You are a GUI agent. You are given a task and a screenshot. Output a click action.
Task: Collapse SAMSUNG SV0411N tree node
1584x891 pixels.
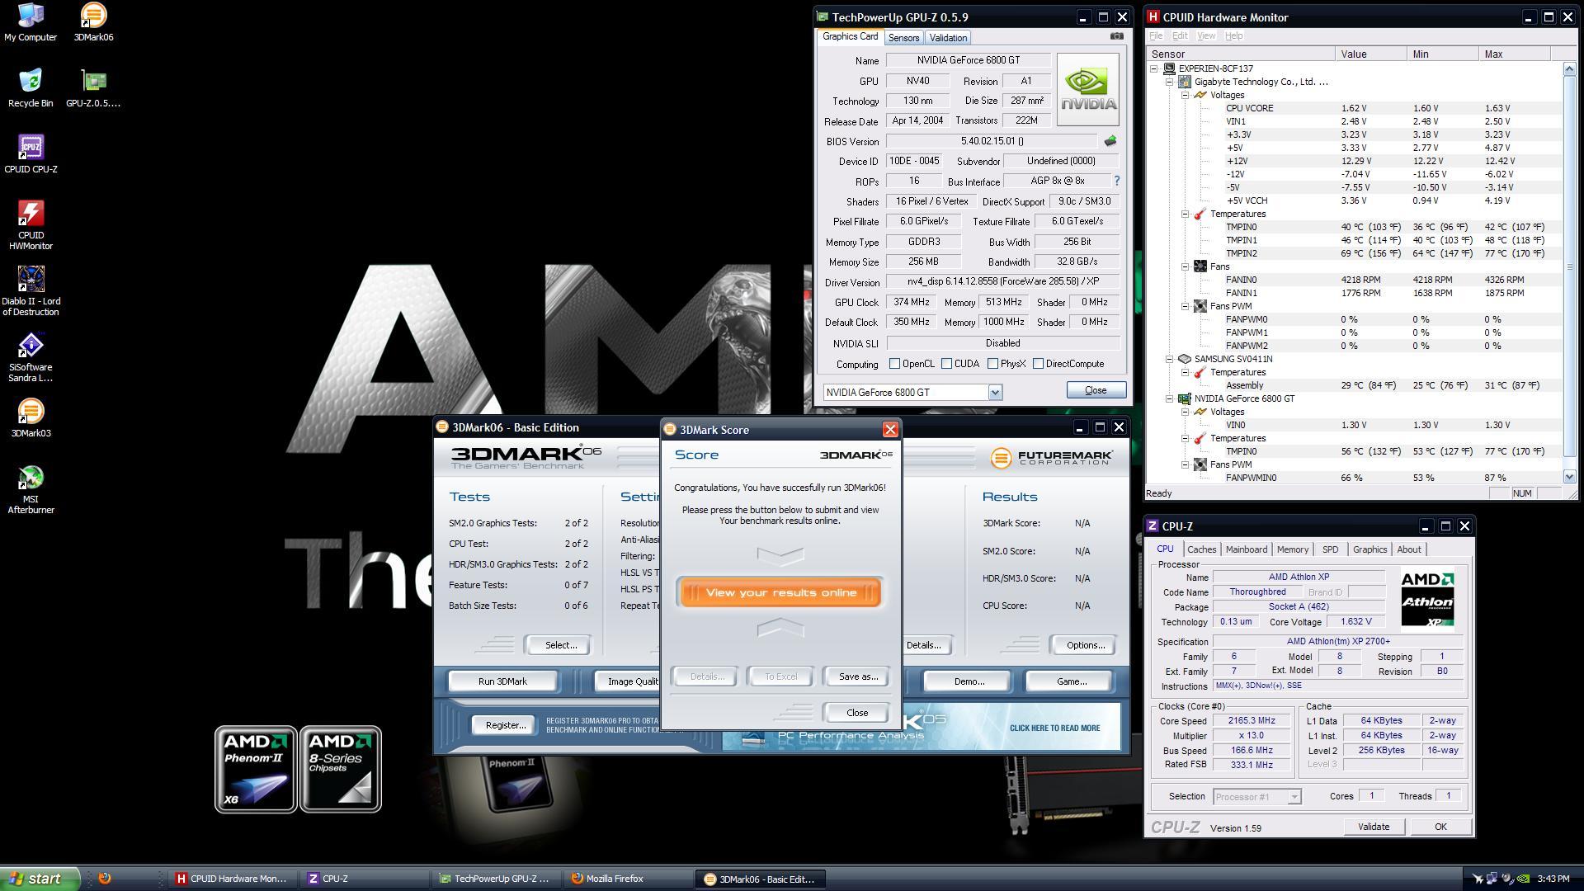[1169, 359]
